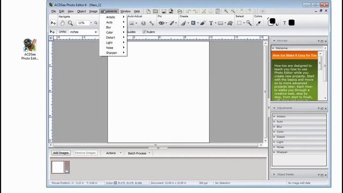Click the Cut scissors icon
This screenshot has height=193, width=343.
coord(204,11)
